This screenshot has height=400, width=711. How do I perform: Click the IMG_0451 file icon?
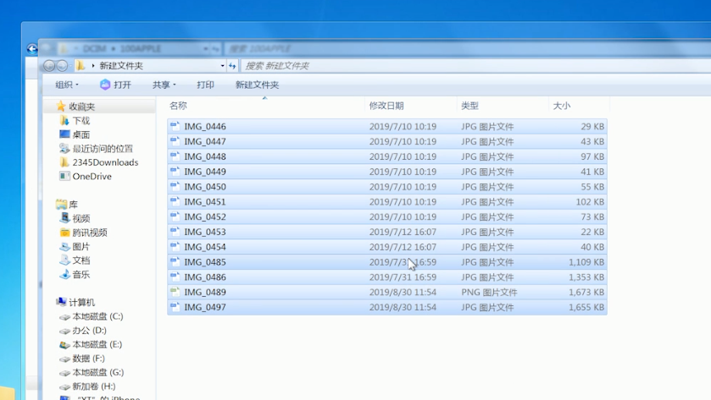tap(175, 201)
